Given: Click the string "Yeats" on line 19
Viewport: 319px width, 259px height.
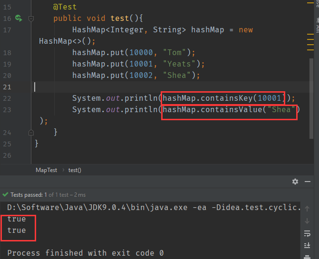Looking at the screenshot, I should 179,64.
